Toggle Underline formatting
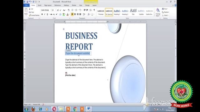Image resolution: width=200 pixels, height=112 pixels. [47, 14]
